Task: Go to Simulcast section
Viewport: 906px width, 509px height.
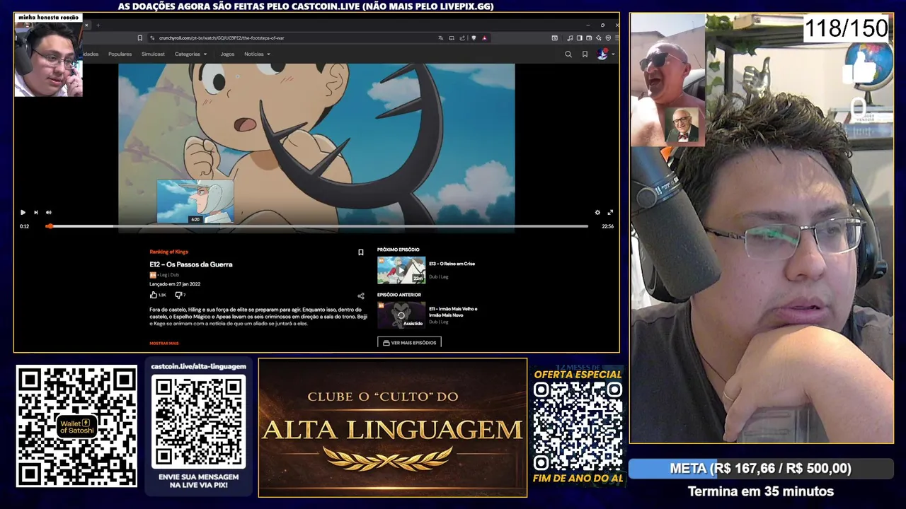Action: click(x=153, y=54)
